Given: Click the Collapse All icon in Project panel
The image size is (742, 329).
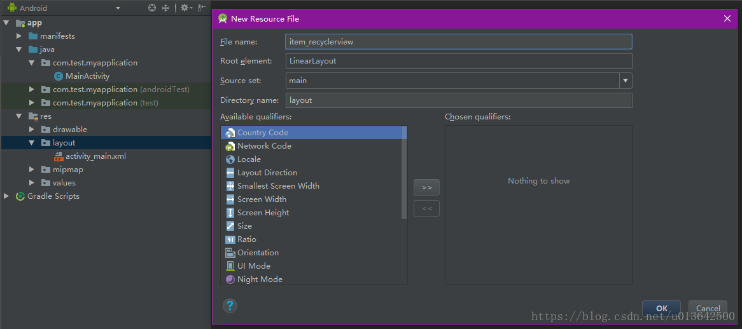Looking at the screenshot, I should [x=165, y=8].
